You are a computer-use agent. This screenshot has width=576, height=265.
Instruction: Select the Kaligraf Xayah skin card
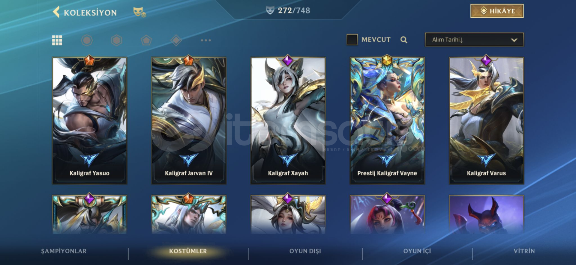[x=288, y=120]
